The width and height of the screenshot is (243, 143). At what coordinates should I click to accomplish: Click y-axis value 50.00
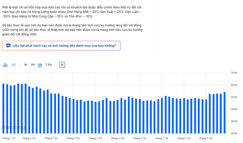tap(234, 97)
